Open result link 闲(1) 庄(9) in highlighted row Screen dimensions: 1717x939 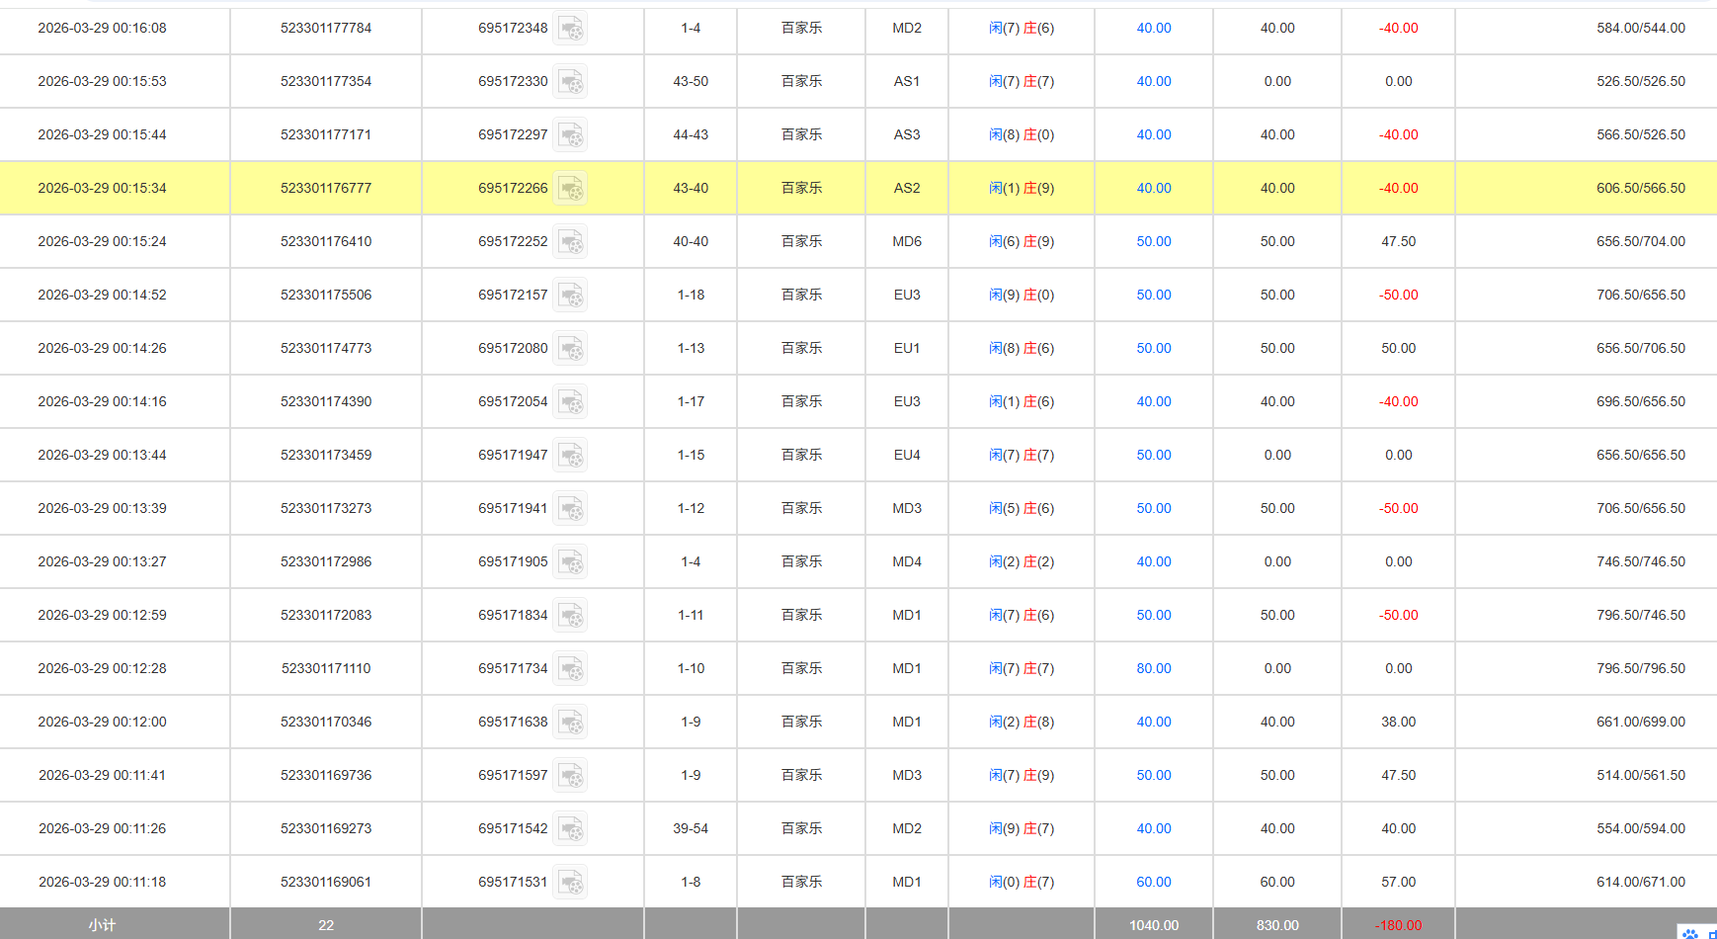click(x=1021, y=189)
